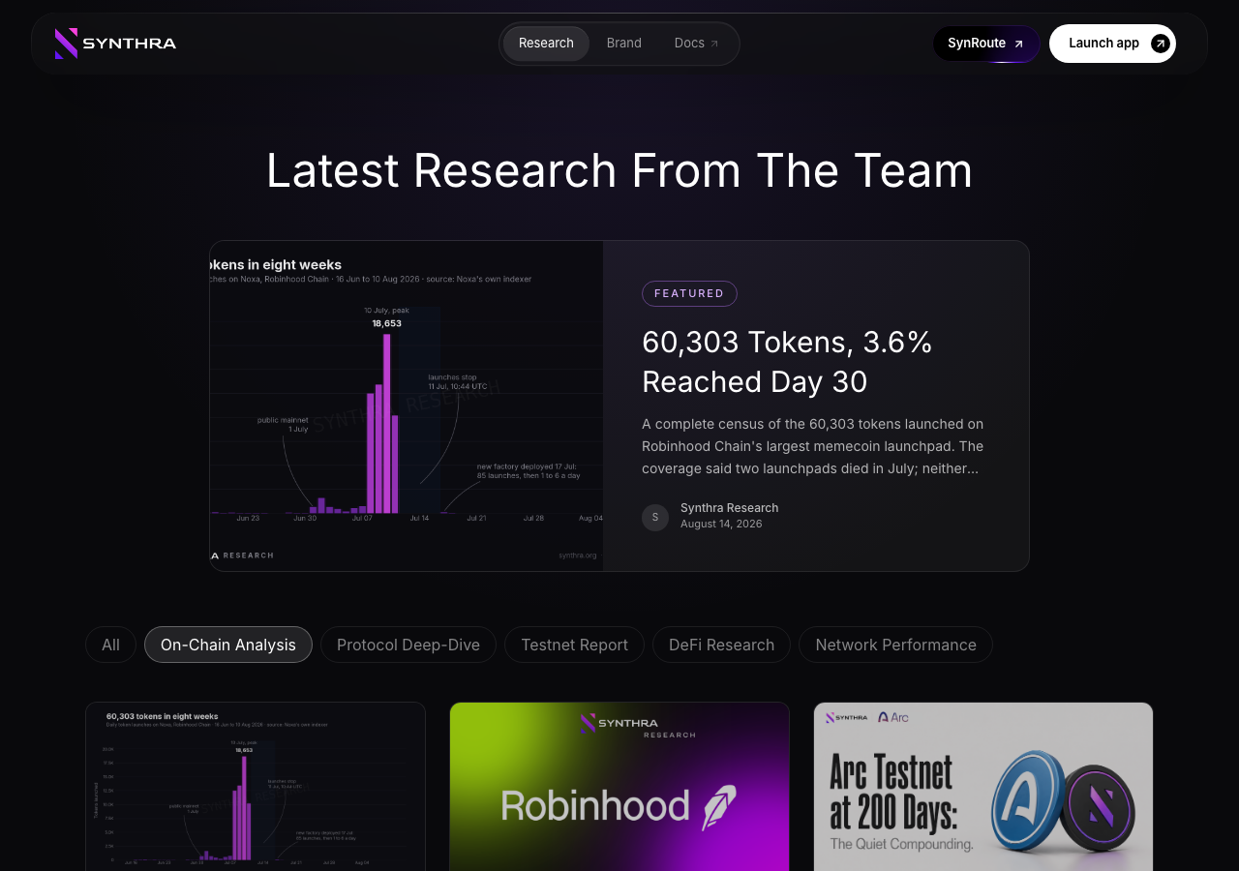Open the Brand nav tab

(624, 44)
